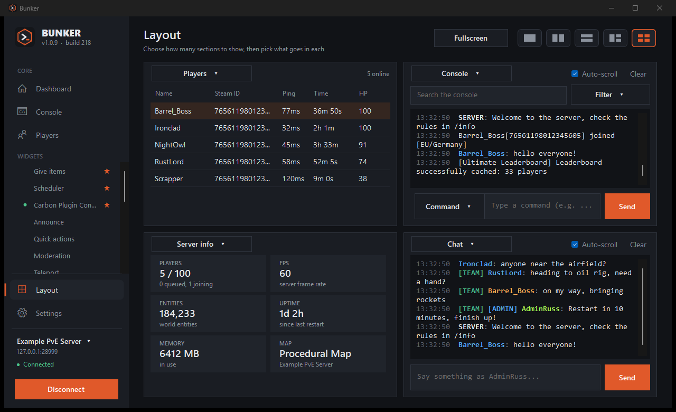The height and width of the screenshot is (412, 676).
Task: Open the Console section selector dropdown
Action: coord(462,73)
